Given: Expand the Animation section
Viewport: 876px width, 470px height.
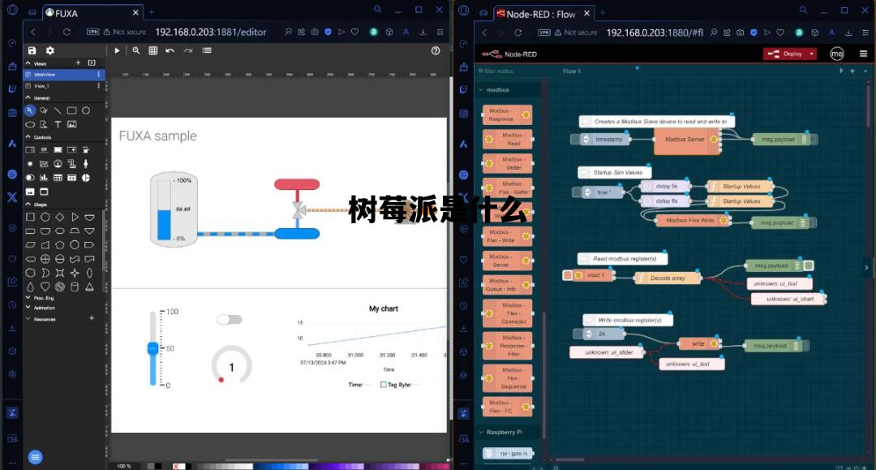Looking at the screenshot, I should point(28,308).
